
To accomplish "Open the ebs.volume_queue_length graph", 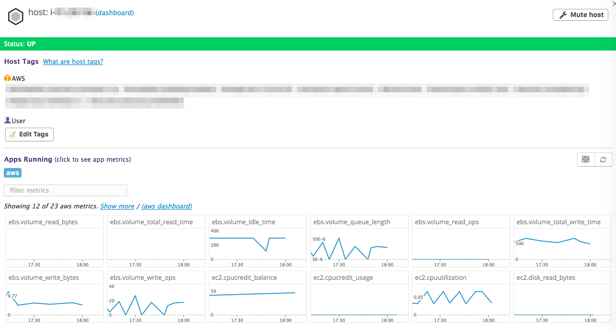I will [x=360, y=241].
